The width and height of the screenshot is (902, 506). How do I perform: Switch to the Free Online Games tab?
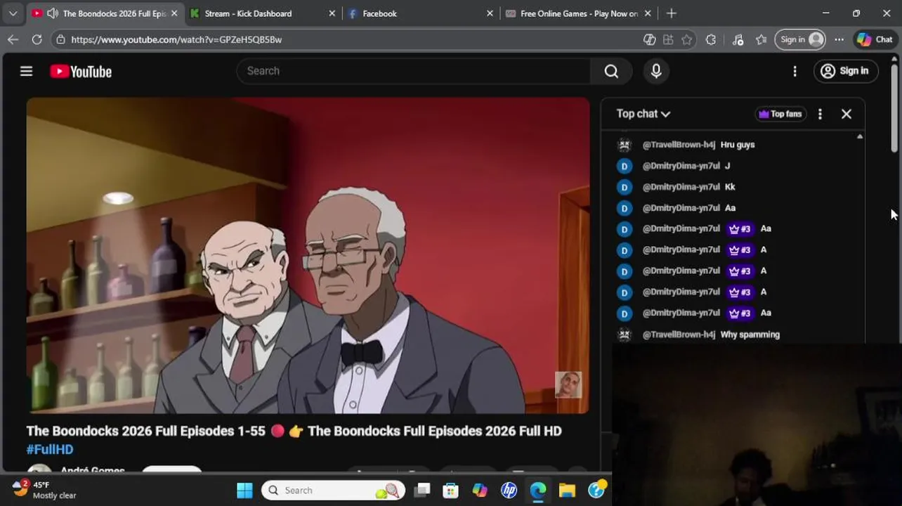(579, 13)
